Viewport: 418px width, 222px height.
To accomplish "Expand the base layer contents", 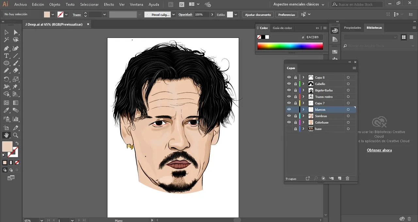I will 303,129.
